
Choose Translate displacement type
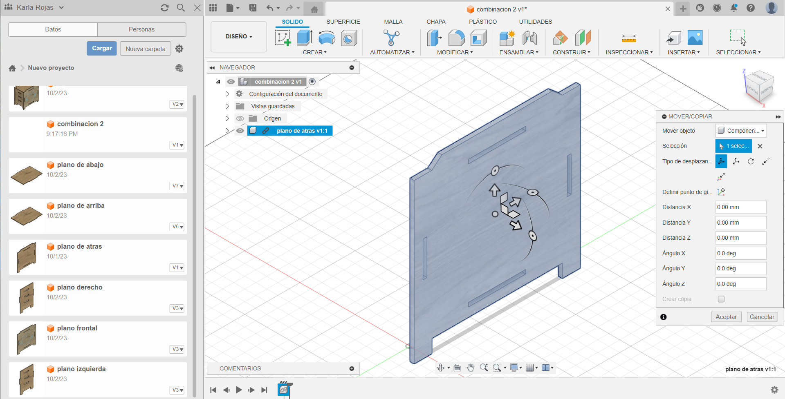[x=736, y=161]
